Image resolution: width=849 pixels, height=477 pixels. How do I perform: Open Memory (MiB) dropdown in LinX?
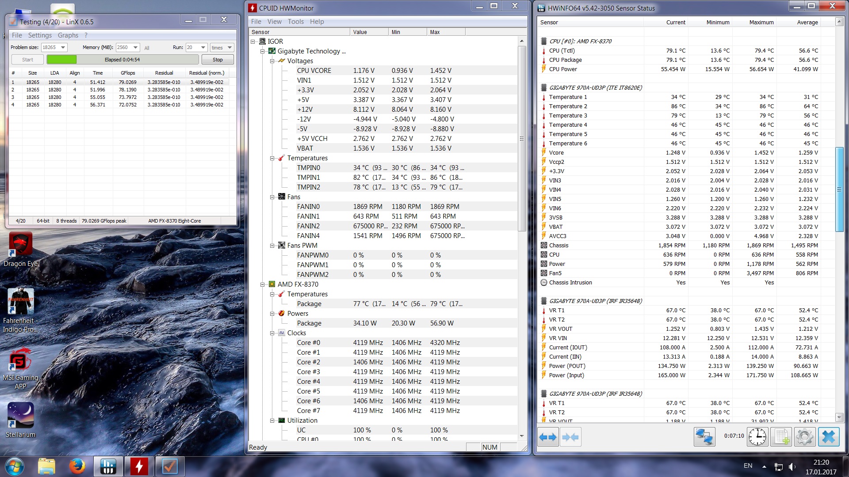[x=135, y=48]
